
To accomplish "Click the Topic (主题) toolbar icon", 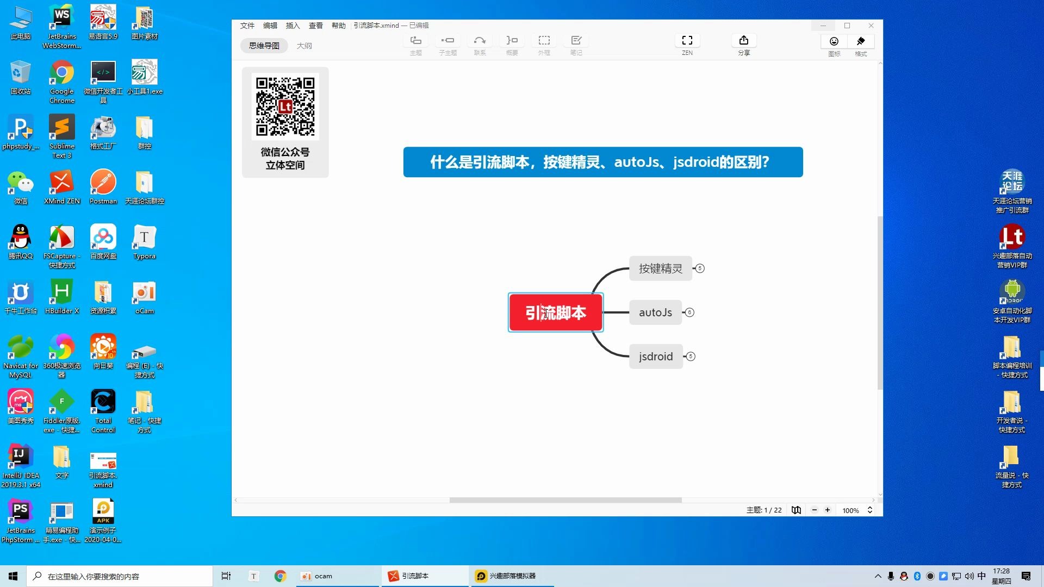I will coord(416,41).
